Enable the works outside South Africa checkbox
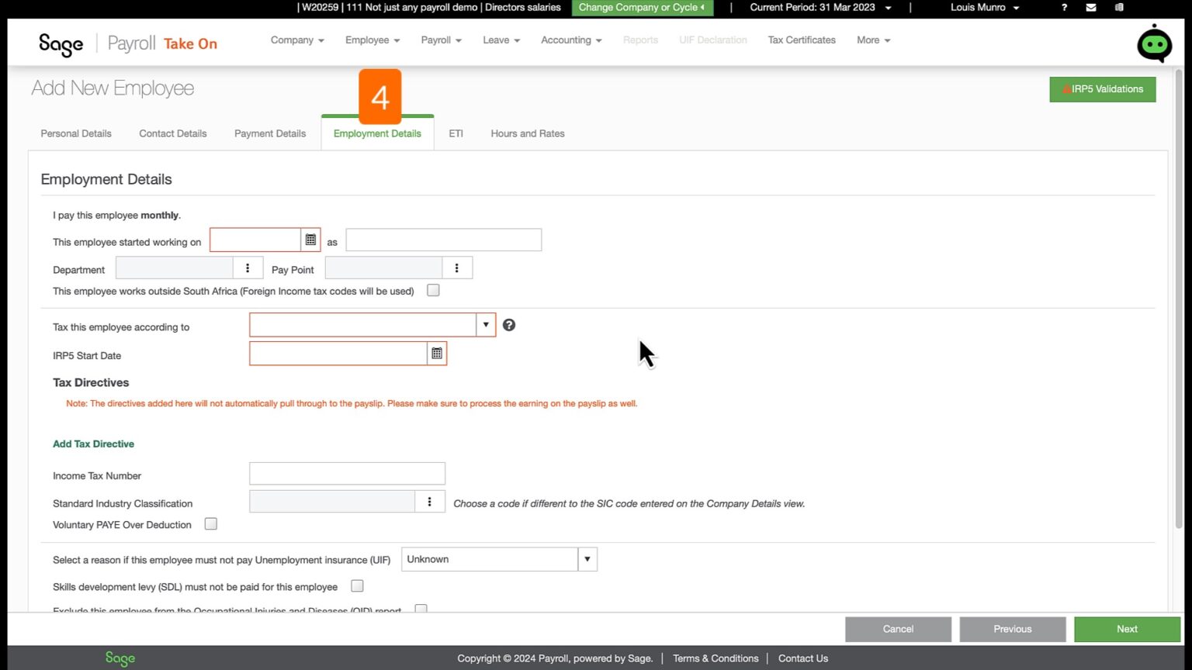 click(432, 289)
